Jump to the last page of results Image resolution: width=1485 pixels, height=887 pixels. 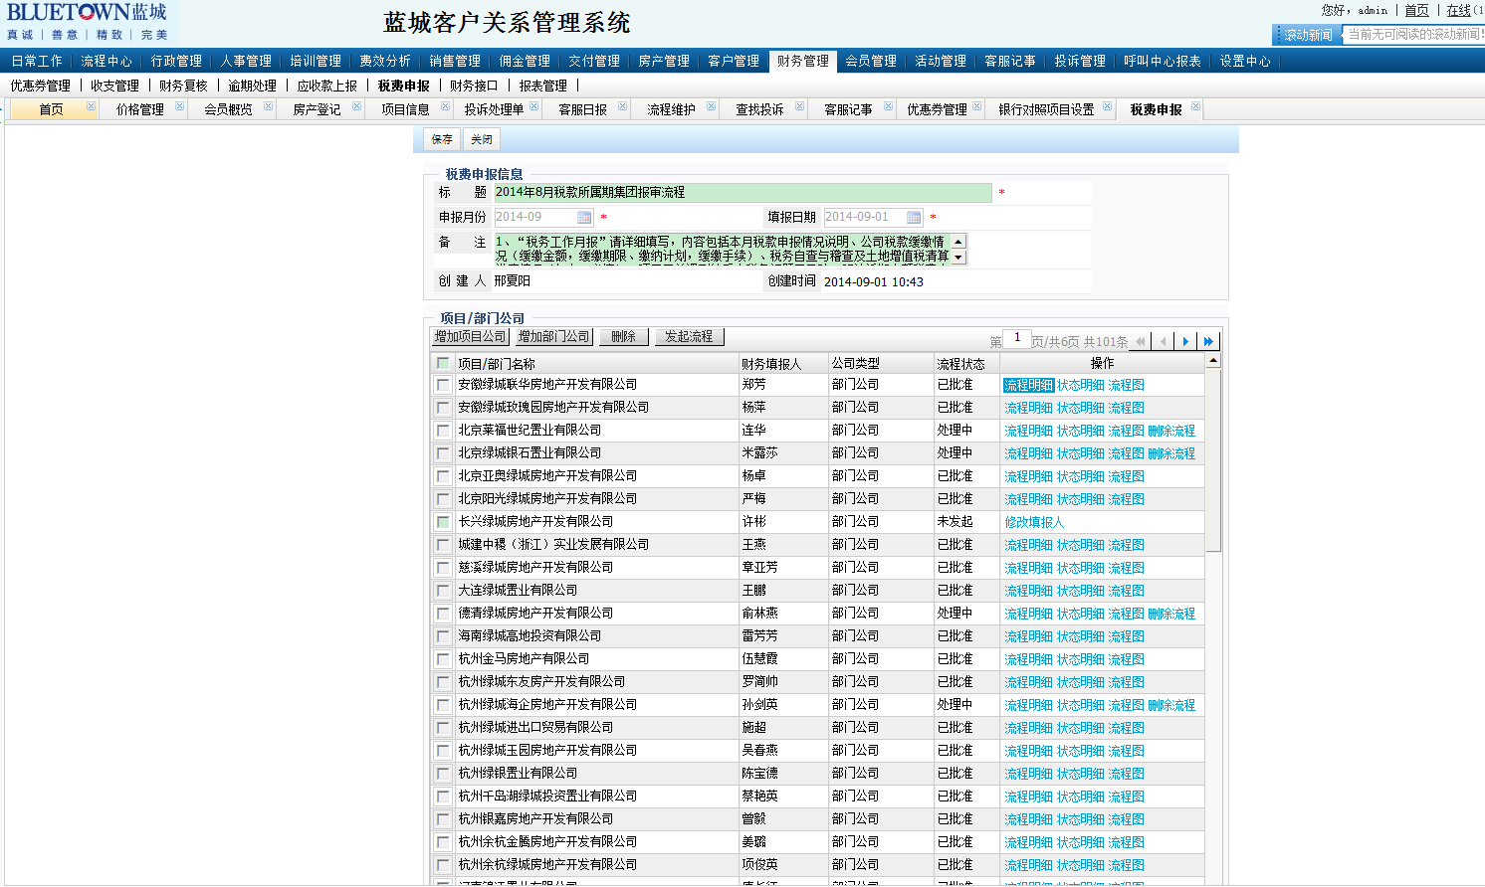1208,341
